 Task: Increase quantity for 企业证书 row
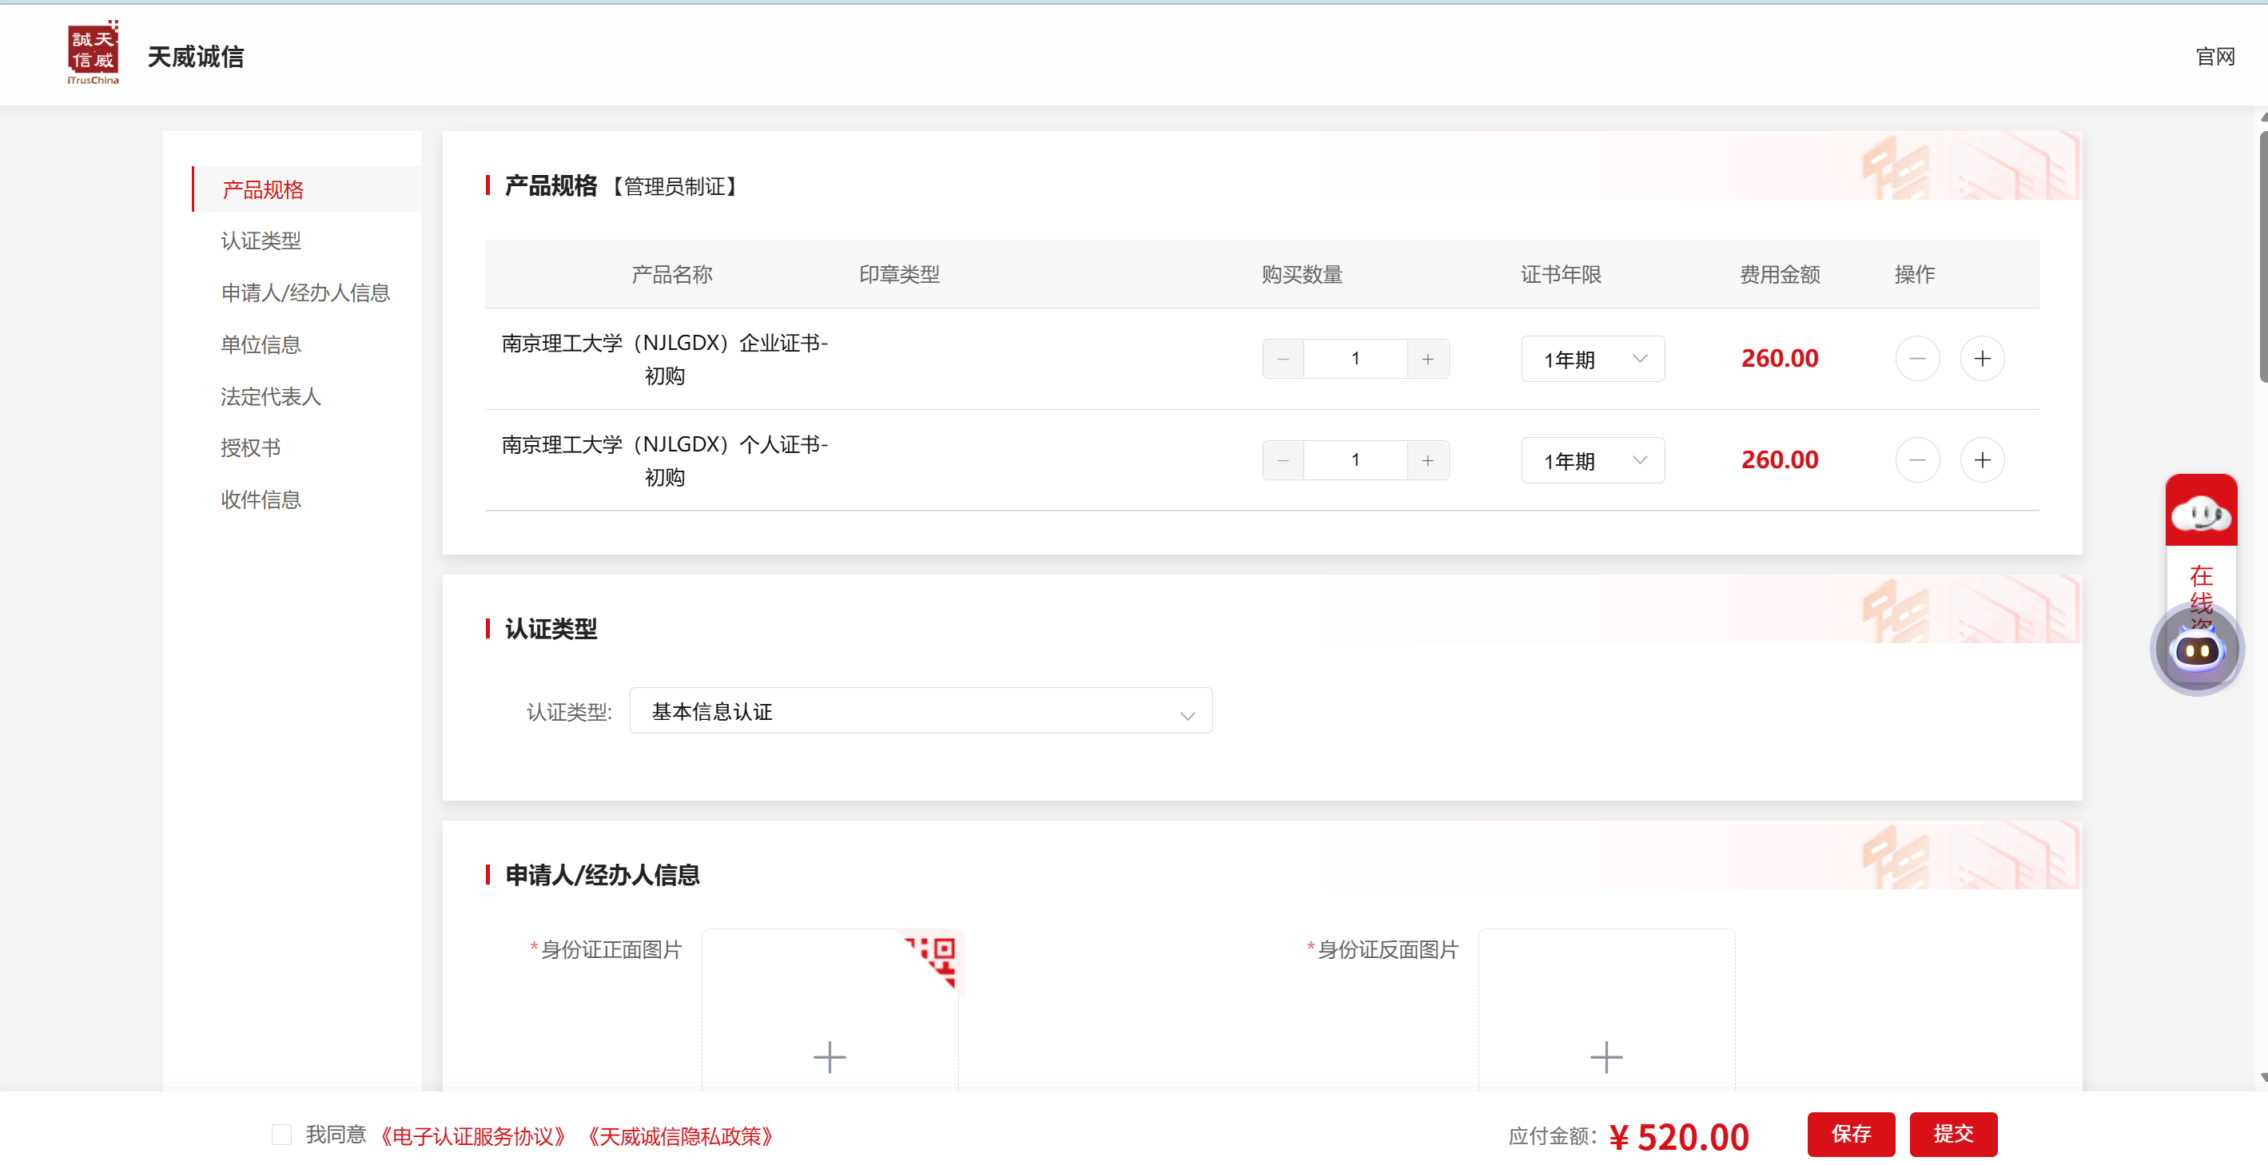[1427, 360]
